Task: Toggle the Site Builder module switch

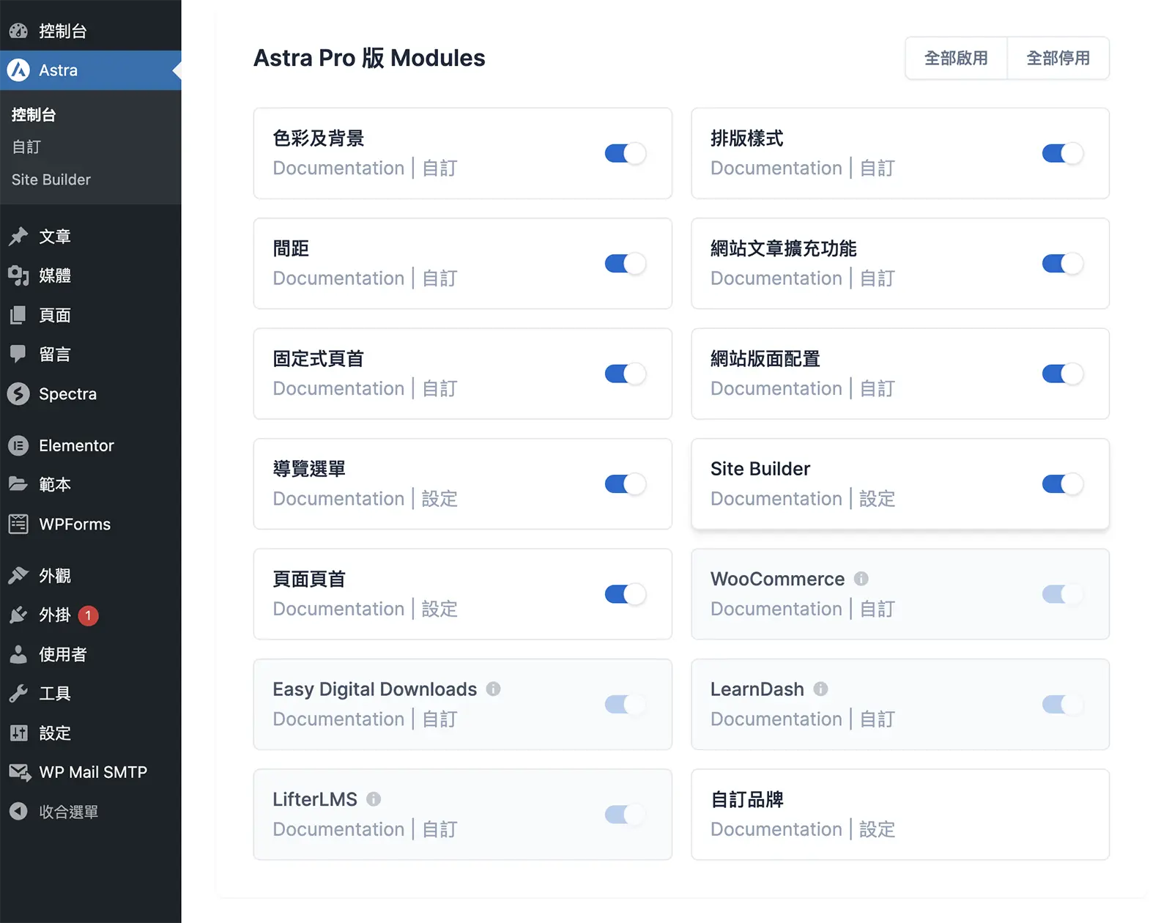Action: [1062, 484]
